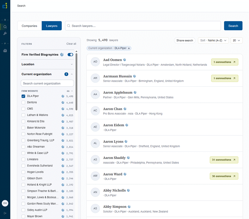Image resolution: width=249 pixels, height=219 pixels.
Task: Check the Dentons checkbox
Action: 23,102
